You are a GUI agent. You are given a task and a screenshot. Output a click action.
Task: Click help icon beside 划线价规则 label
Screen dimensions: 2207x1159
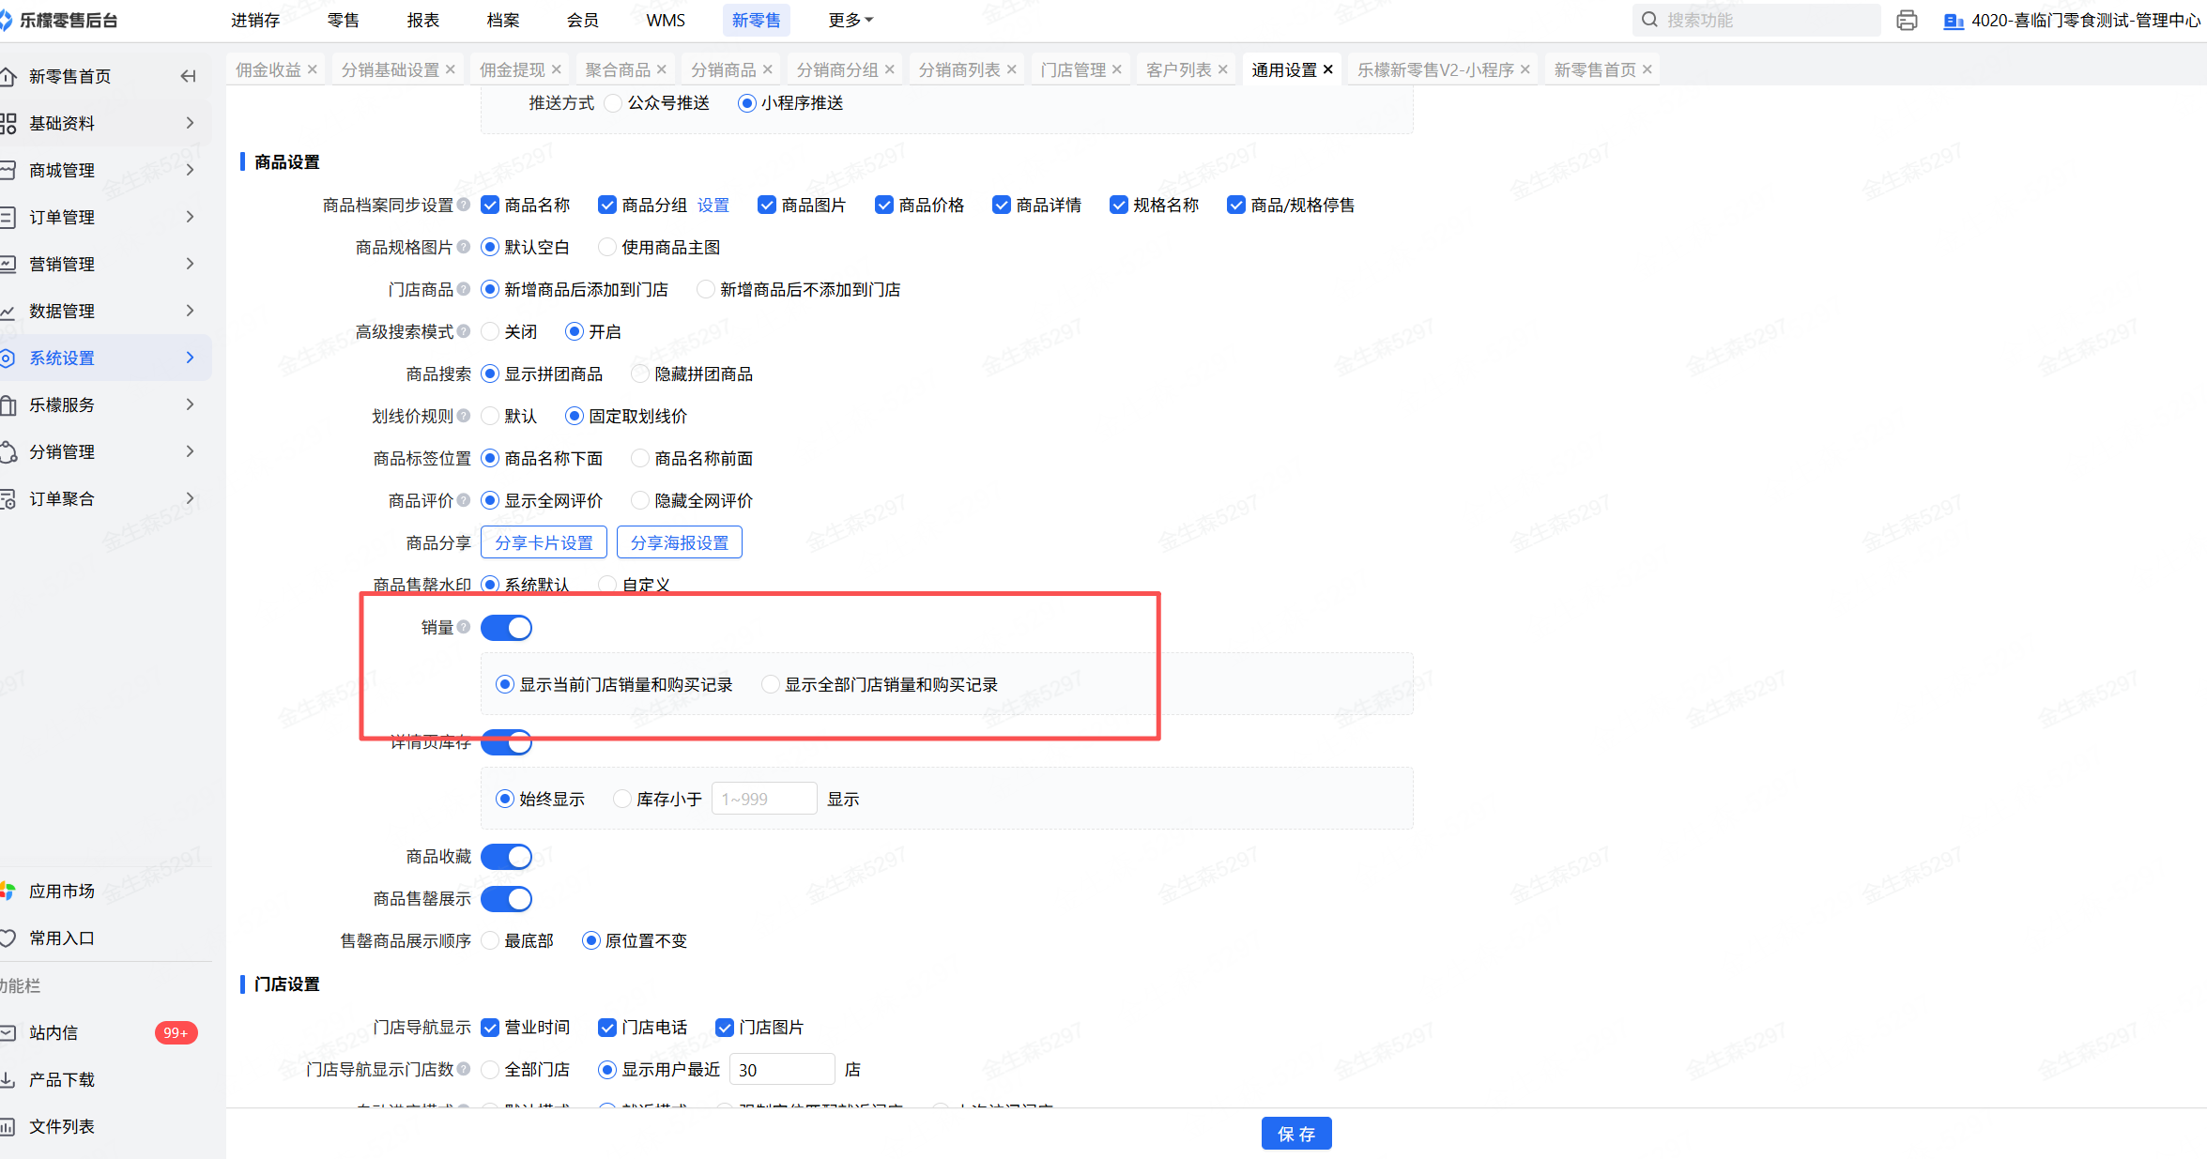[464, 416]
